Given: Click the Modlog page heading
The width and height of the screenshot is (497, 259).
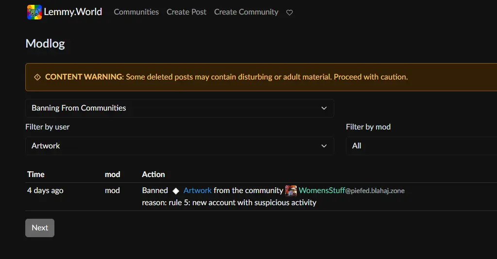Looking at the screenshot, I should (x=45, y=44).
